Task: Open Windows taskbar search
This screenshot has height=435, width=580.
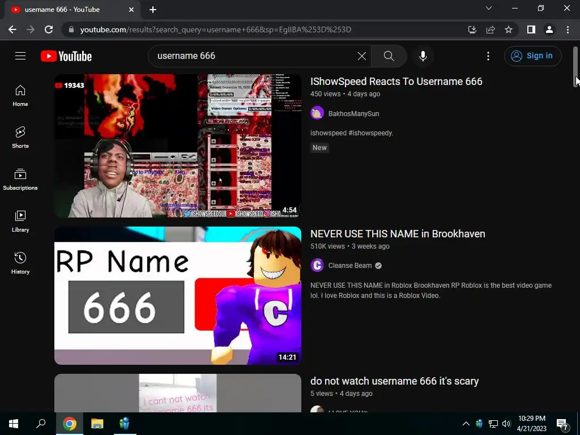Action: (41, 424)
